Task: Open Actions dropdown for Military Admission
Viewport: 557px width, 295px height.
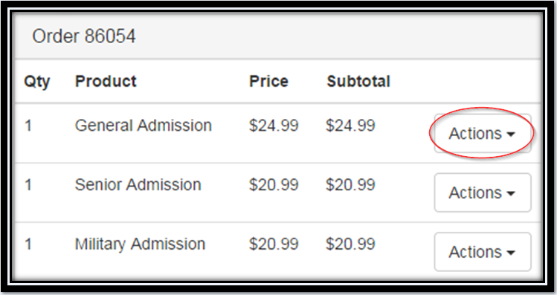Action: (483, 252)
